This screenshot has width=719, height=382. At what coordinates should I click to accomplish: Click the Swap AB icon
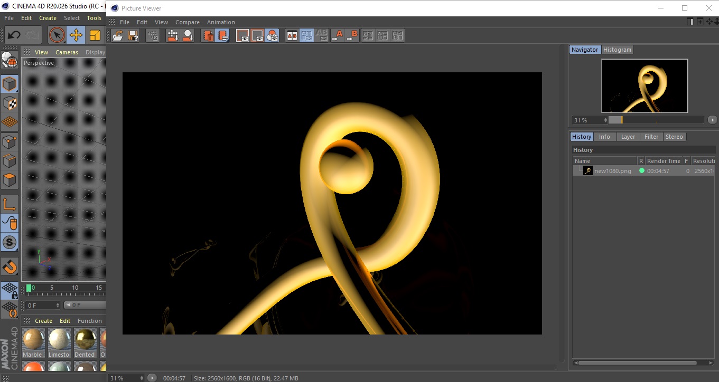click(368, 36)
